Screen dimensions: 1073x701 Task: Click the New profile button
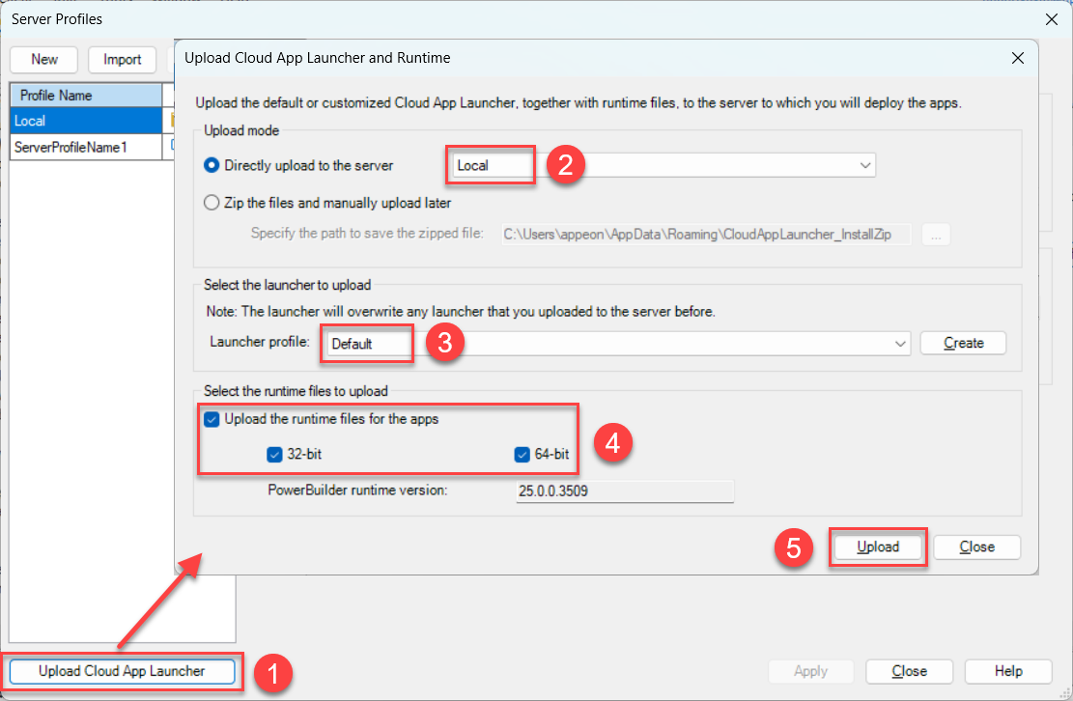point(44,59)
